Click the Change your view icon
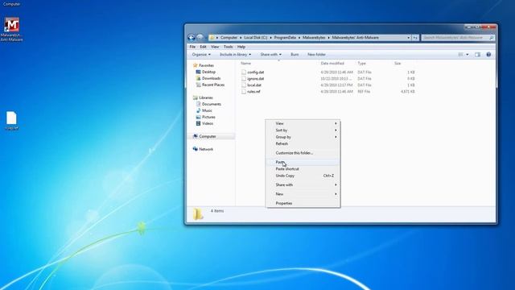 click(x=461, y=55)
